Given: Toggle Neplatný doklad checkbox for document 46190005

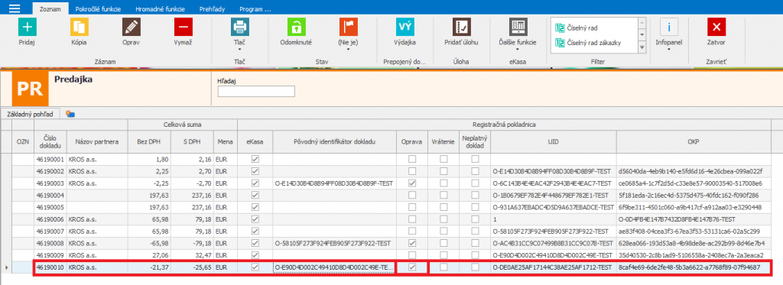Looking at the screenshot, I should pyautogui.click(x=476, y=207).
